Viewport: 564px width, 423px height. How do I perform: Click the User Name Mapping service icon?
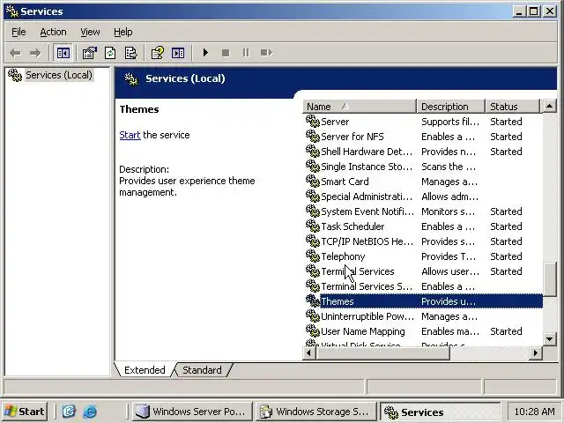313,331
